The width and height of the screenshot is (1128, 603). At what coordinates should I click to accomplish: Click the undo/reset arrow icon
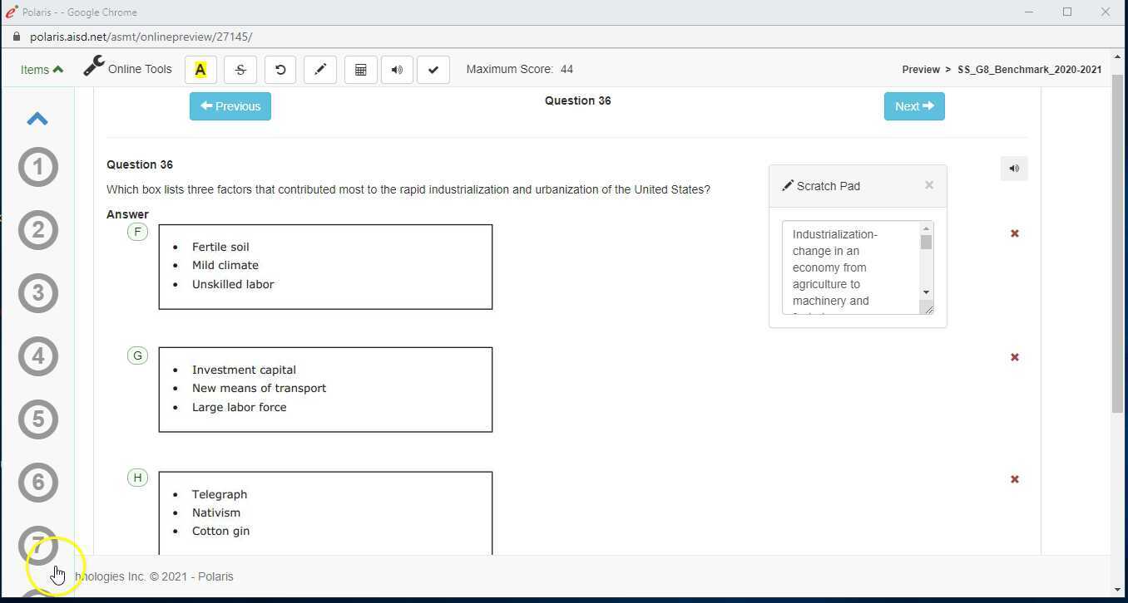tap(280, 70)
